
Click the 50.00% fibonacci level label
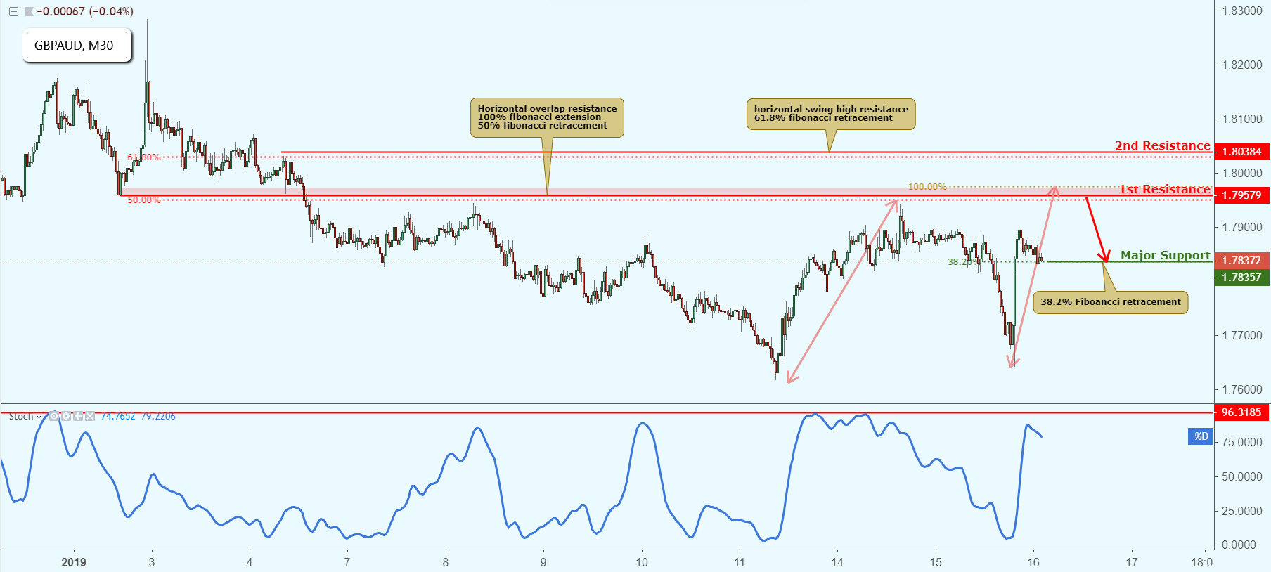click(144, 200)
